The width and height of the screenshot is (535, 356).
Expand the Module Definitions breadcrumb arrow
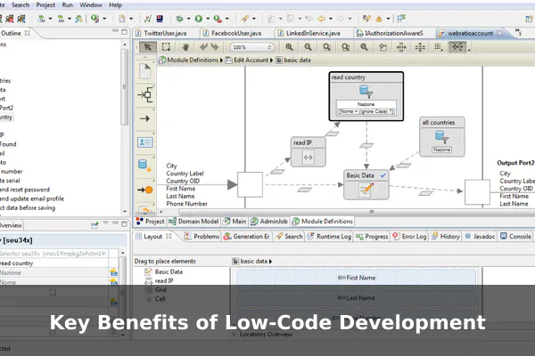pos(221,61)
